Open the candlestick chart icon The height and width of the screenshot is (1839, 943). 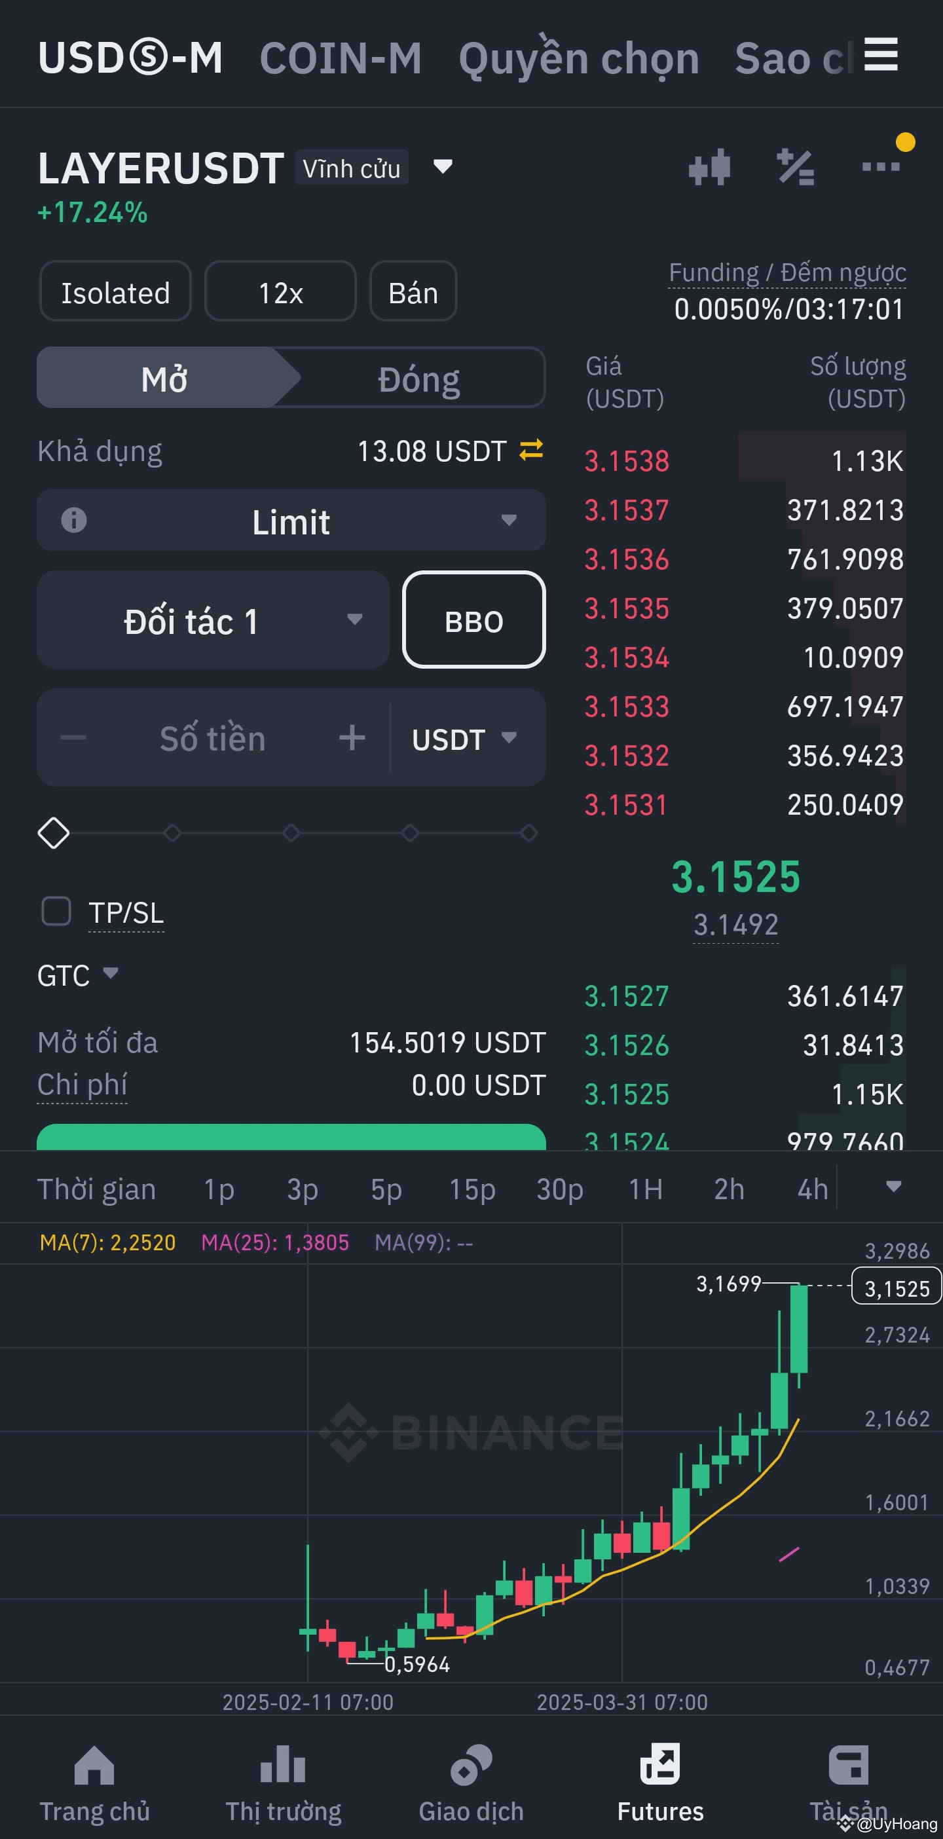click(710, 167)
